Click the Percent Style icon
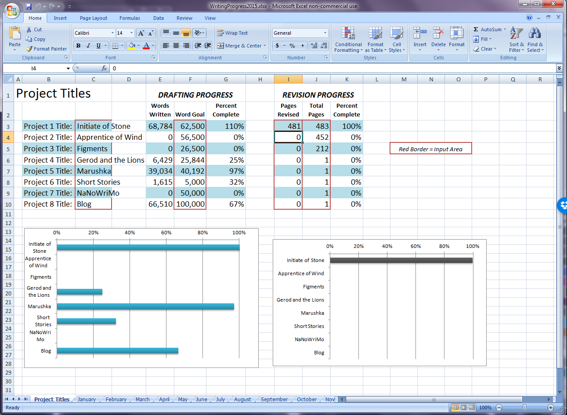The image size is (567, 415). point(292,46)
